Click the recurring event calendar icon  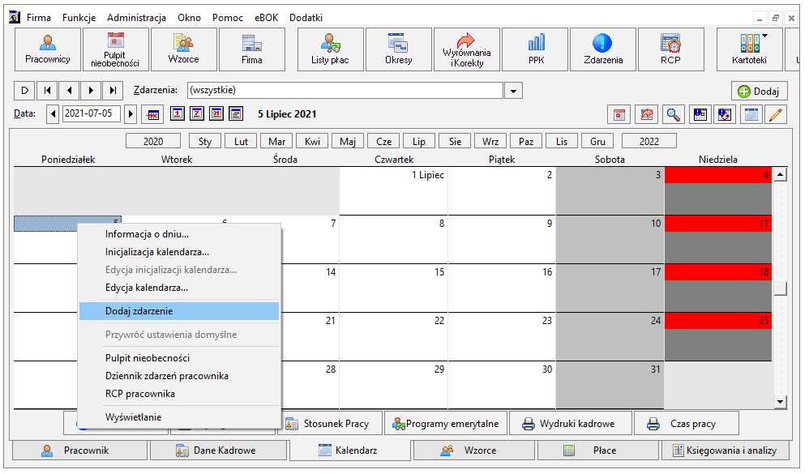(725, 114)
